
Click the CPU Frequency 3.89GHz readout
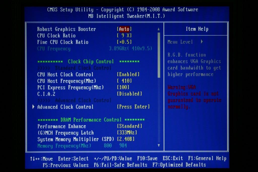click(131, 49)
